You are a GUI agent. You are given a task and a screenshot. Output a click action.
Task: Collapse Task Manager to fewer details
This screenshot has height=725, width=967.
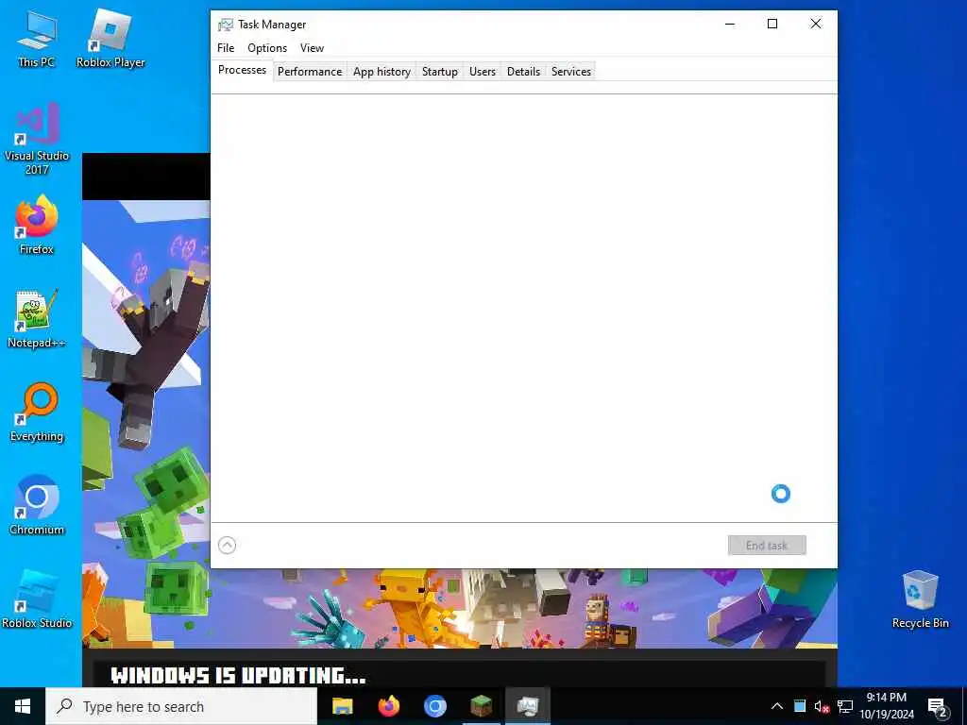click(227, 545)
